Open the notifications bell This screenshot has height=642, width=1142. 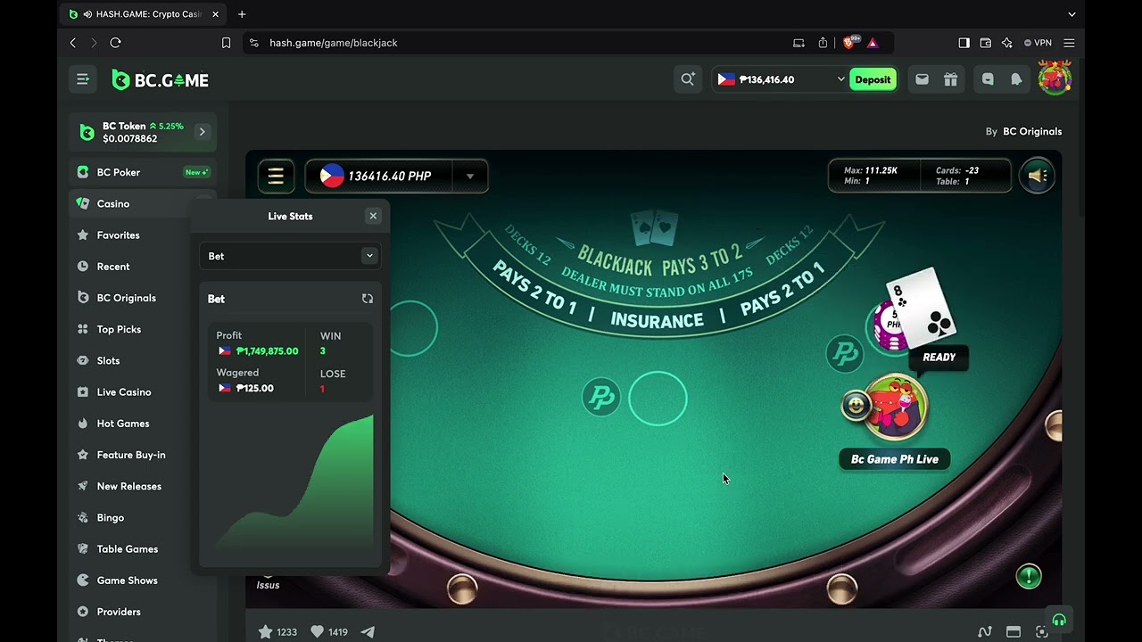[1016, 79]
